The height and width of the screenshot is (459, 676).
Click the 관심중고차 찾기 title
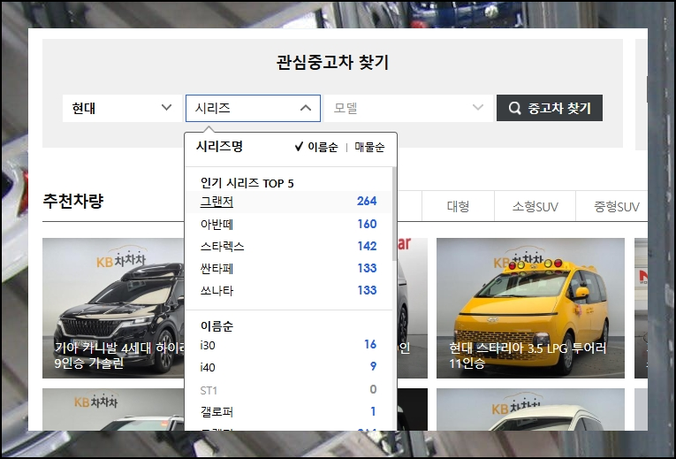(x=332, y=62)
